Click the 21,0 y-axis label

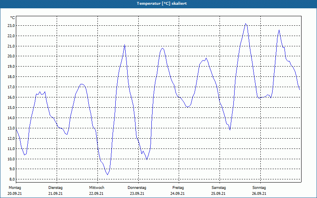pyautogui.click(x=11, y=46)
